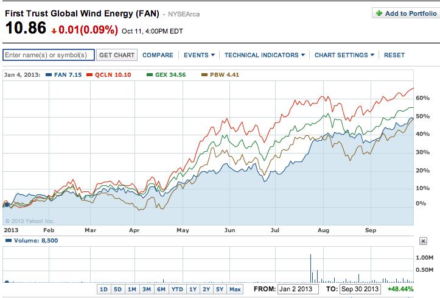
Task: Select the 5D time range
Action: click(117, 289)
